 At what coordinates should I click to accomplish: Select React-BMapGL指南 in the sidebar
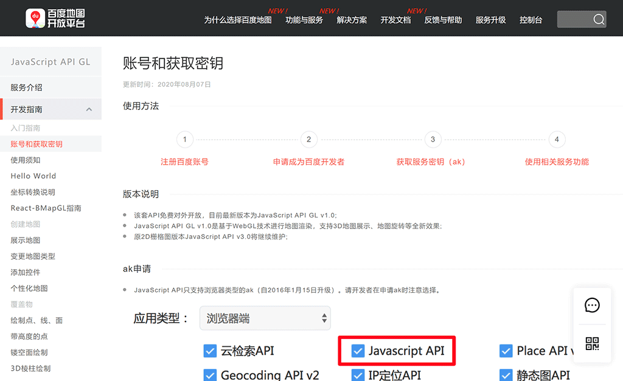pos(46,207)
